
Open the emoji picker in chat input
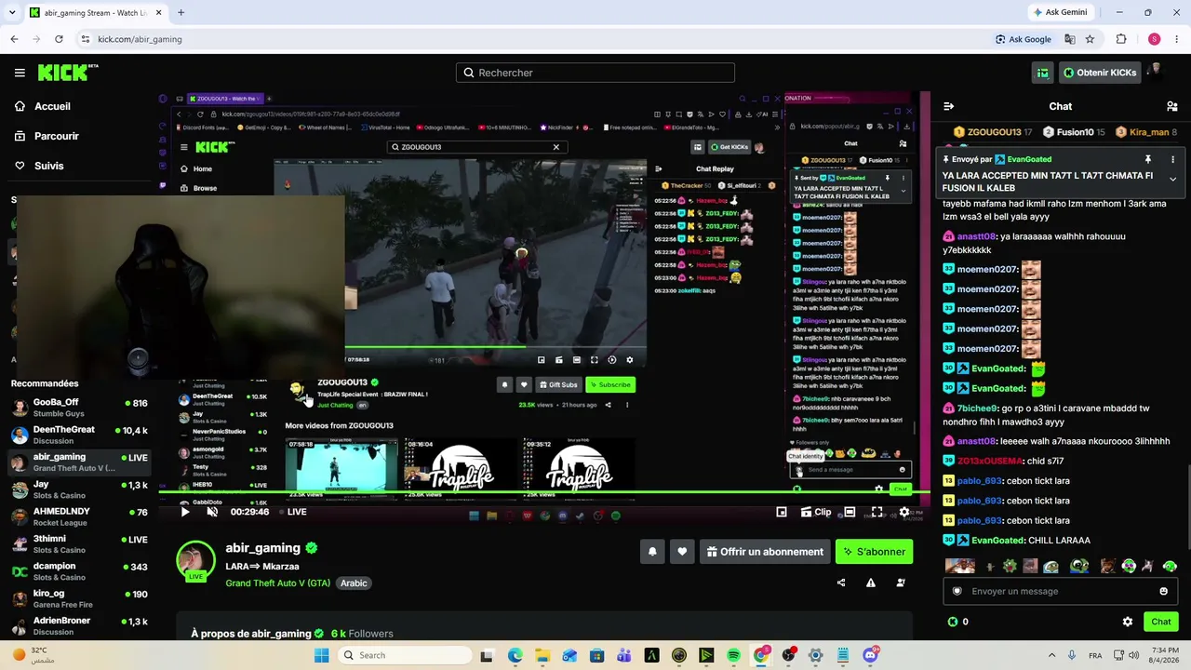click(1163, 591)
